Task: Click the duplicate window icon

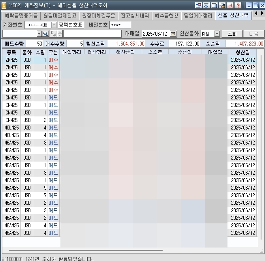Action: (x=214, y=6)
